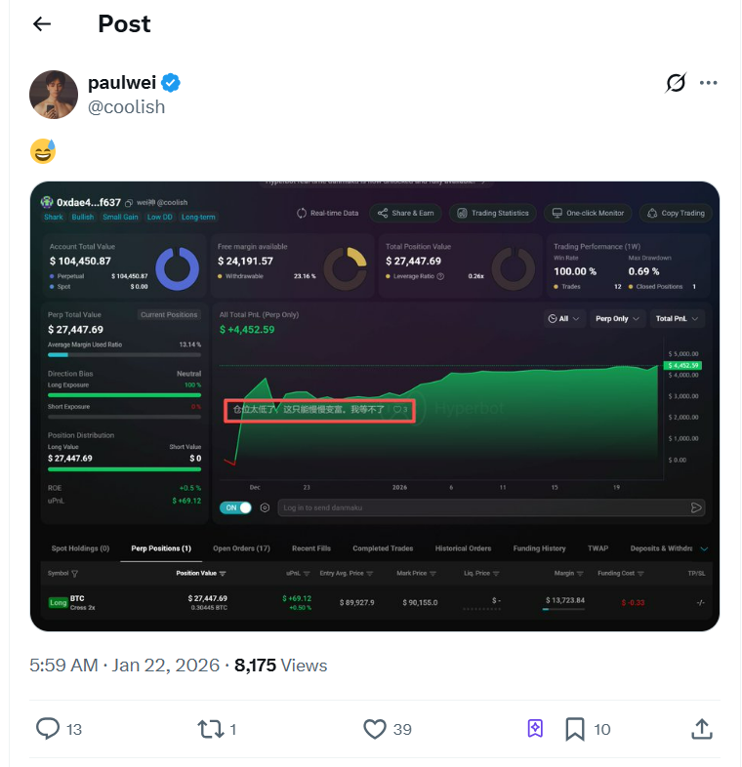The width and height of the screenshot is (742, 767).
Task: Repost this post via the retweet icon
Action: coord(211,728)
